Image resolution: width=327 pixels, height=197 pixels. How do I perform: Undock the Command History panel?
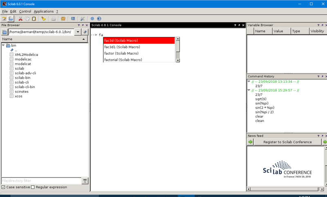pyautogui.click(x=323, y=76)
